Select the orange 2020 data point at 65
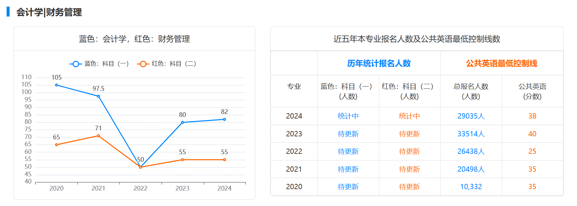577x206 pixels. [56, 145]
